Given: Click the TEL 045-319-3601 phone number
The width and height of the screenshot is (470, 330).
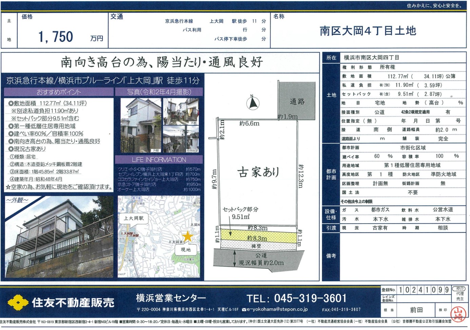Looking at the screenshot, I should point(296,298).
